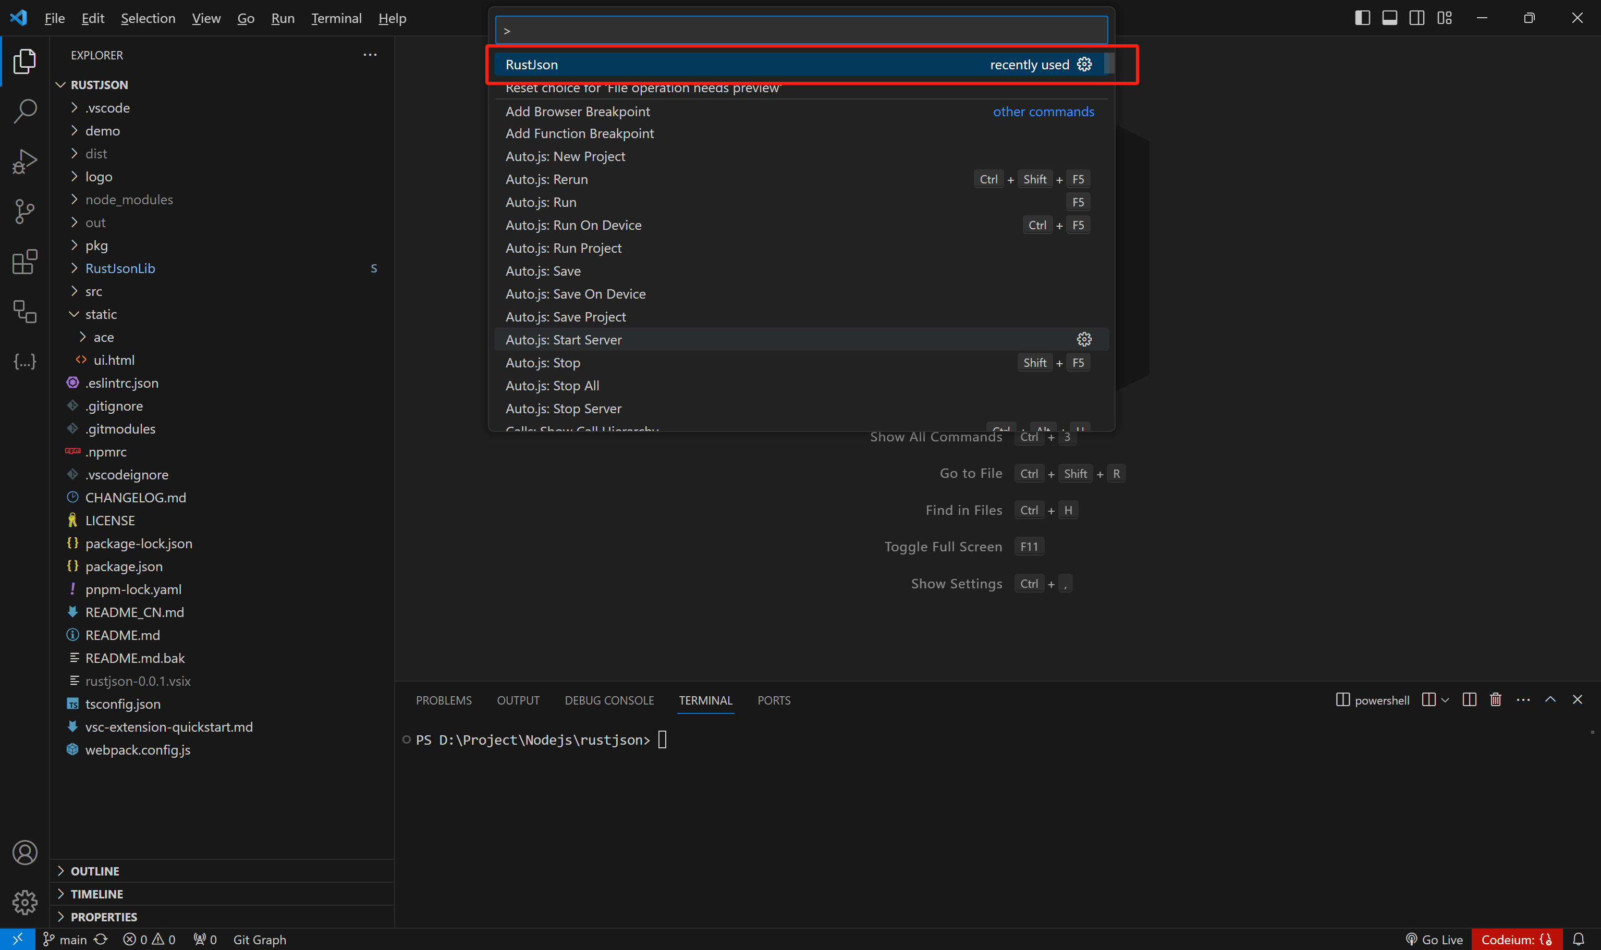Image resolution: width=1601 pixels, height=950 pixels.
Task: Expand the OUTLINE section
Action: point(95,871)
